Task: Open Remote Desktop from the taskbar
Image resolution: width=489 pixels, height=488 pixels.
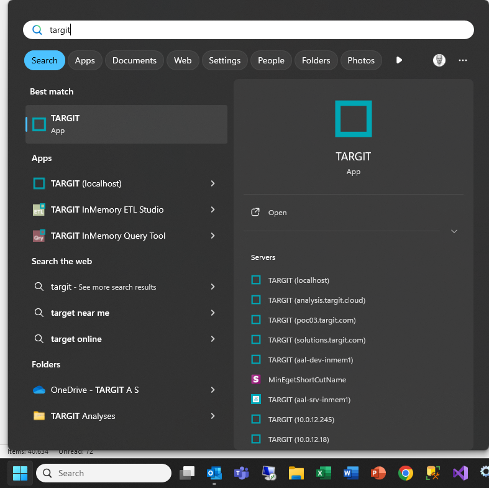Action: pyautogui.click(x=269, y=473)
